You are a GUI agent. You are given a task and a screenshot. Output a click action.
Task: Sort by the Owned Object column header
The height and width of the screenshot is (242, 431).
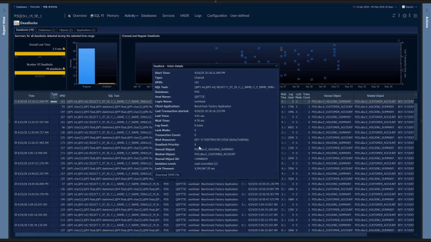(332, 95)
